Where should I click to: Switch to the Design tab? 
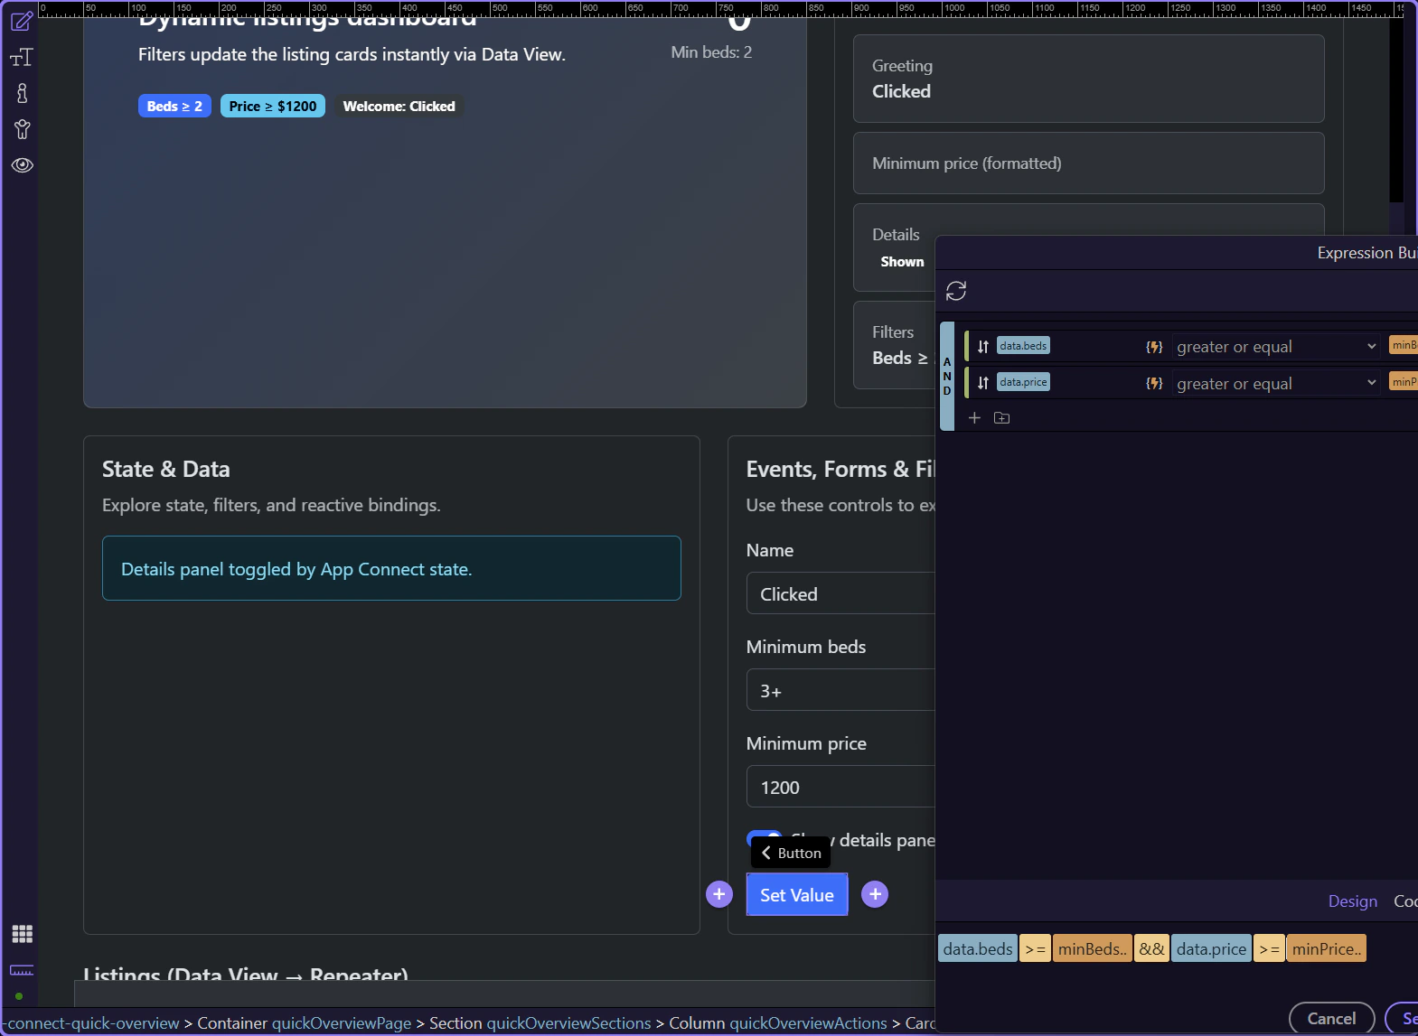(1352, 901)
